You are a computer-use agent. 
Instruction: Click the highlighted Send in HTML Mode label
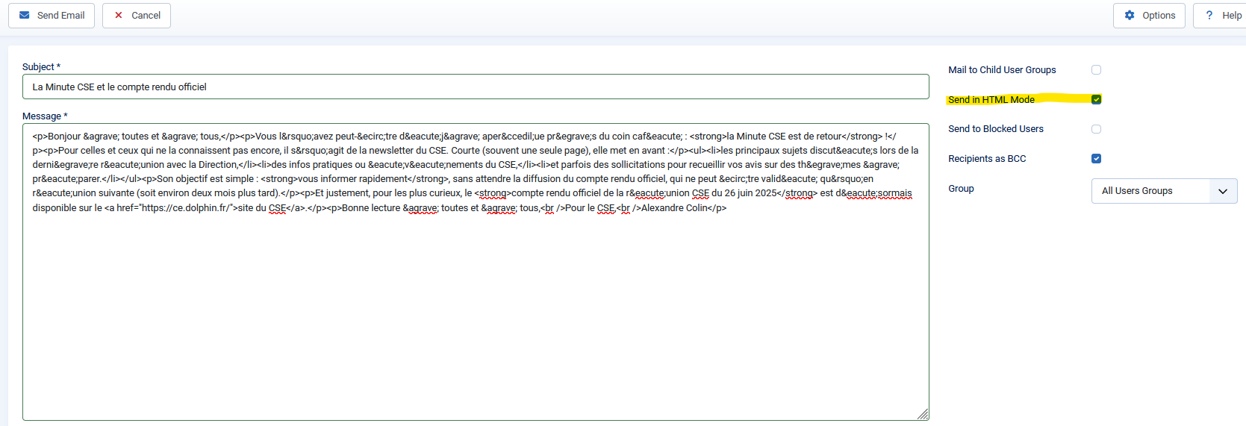click(x=991, y=100)
